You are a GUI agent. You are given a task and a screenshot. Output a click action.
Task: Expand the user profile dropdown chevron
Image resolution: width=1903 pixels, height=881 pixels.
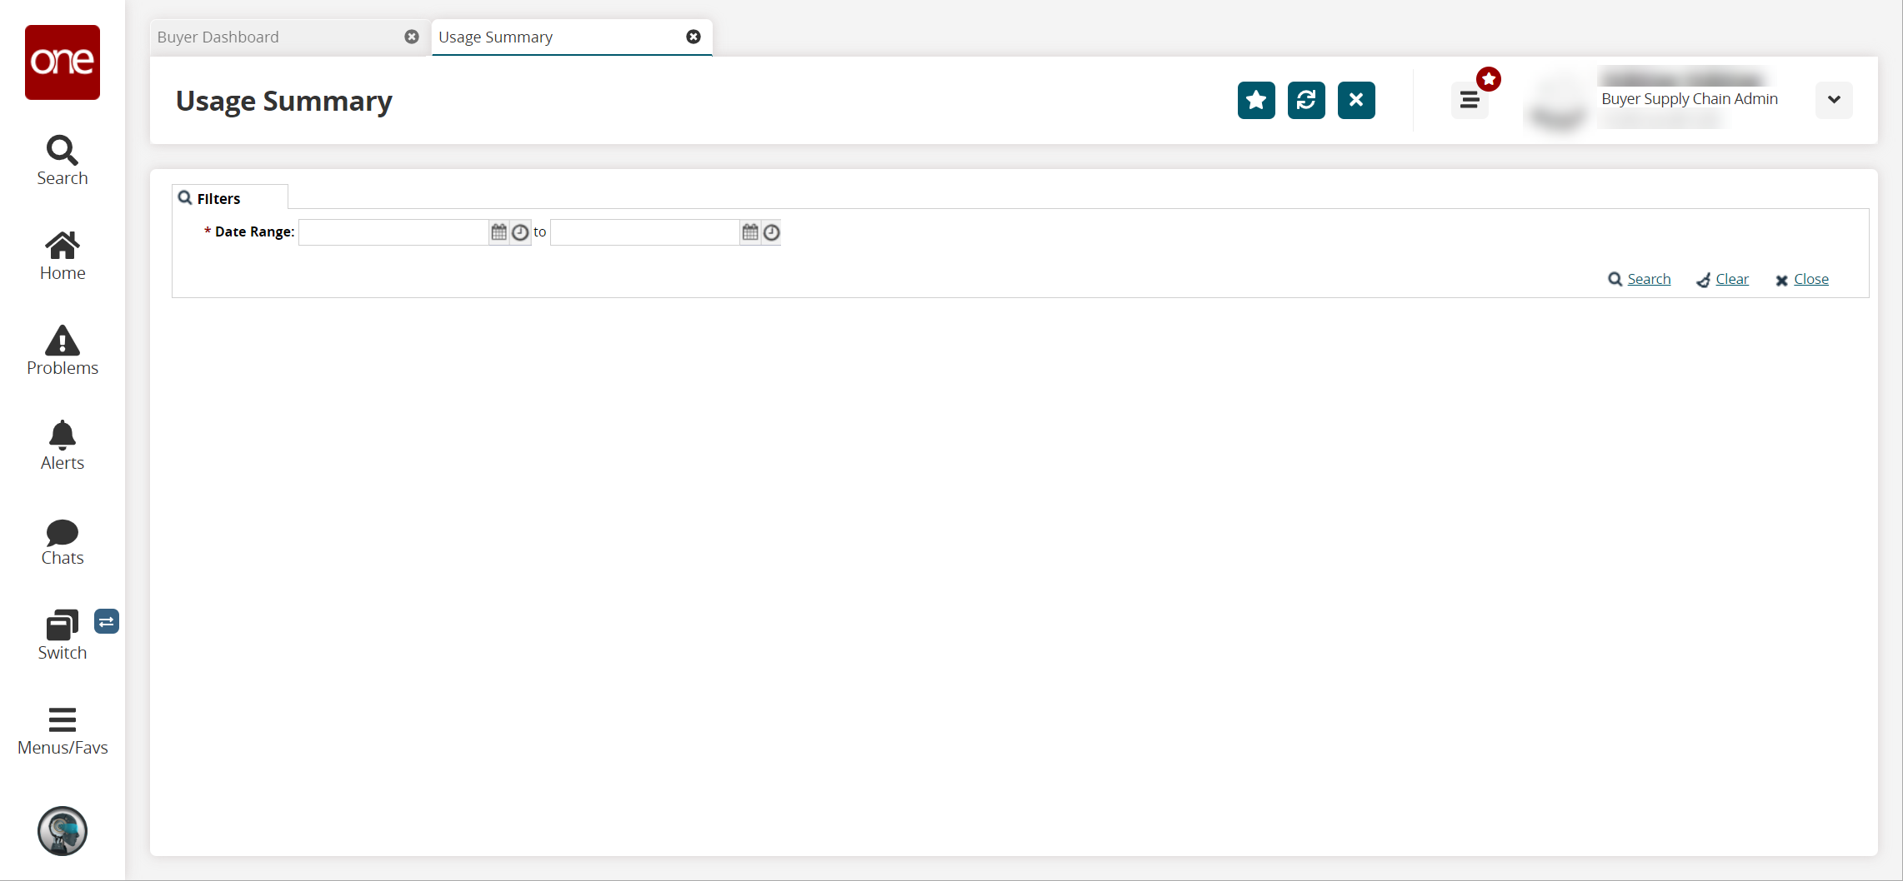(1834, 100)
